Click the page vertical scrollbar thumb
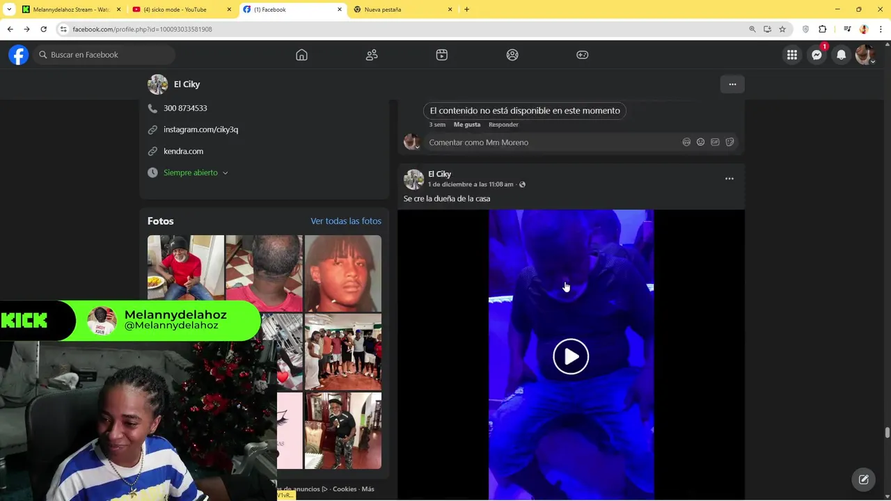 (888, 432)
